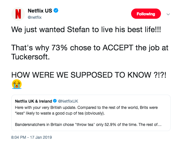Viewport: 182px width, 143px height.
Task: Open the tweet options chevron menu
Action: [168, 14]
